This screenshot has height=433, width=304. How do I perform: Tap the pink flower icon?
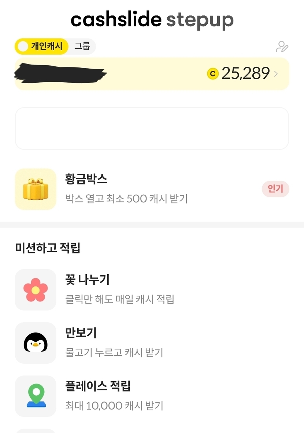pyautogui.click(x=36, y=290)
